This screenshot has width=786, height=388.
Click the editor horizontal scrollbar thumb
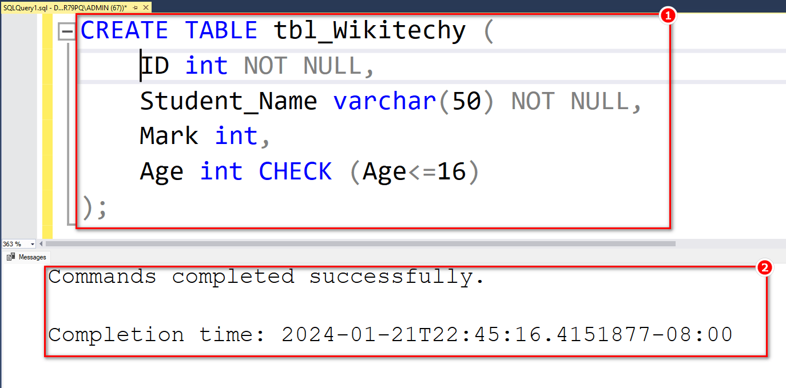point(360,244)
